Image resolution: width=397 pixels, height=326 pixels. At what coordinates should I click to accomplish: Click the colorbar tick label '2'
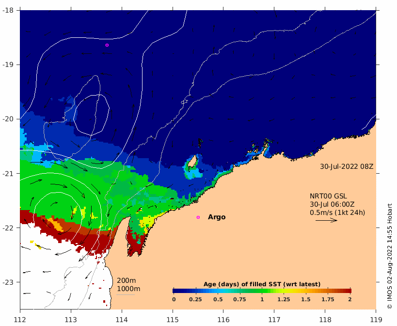click(x=350, y=299)
